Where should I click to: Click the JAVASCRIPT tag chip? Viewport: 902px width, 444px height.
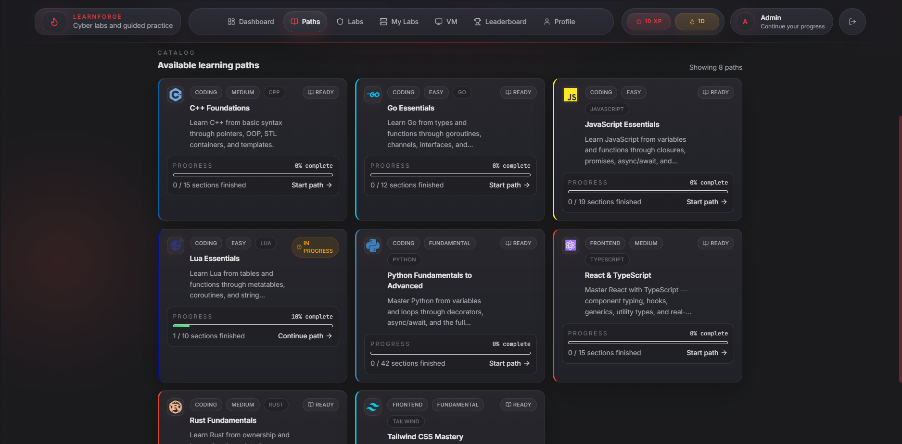point(607,109)
